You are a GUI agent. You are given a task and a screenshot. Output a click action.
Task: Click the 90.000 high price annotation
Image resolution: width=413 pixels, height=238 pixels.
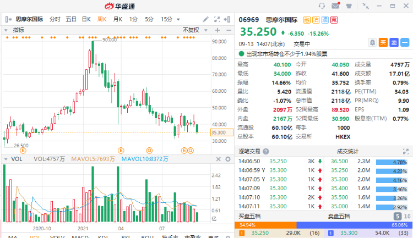click(110, 40)
